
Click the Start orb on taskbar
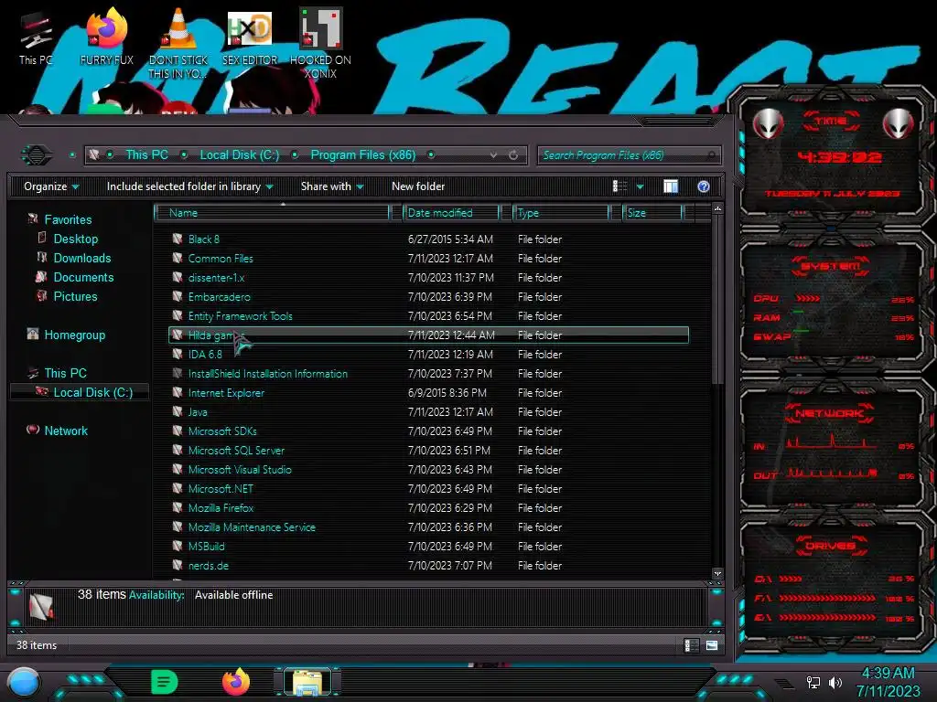pos(24,682)
